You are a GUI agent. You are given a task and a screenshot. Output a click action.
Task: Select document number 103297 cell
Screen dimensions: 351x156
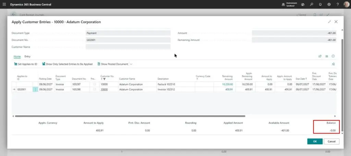(80, 84)
